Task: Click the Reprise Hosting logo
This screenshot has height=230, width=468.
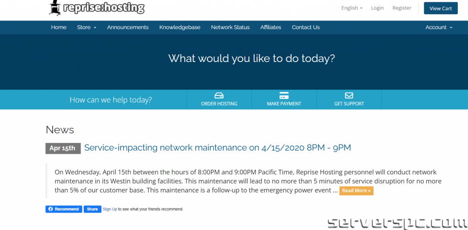Action: [96, 8]
